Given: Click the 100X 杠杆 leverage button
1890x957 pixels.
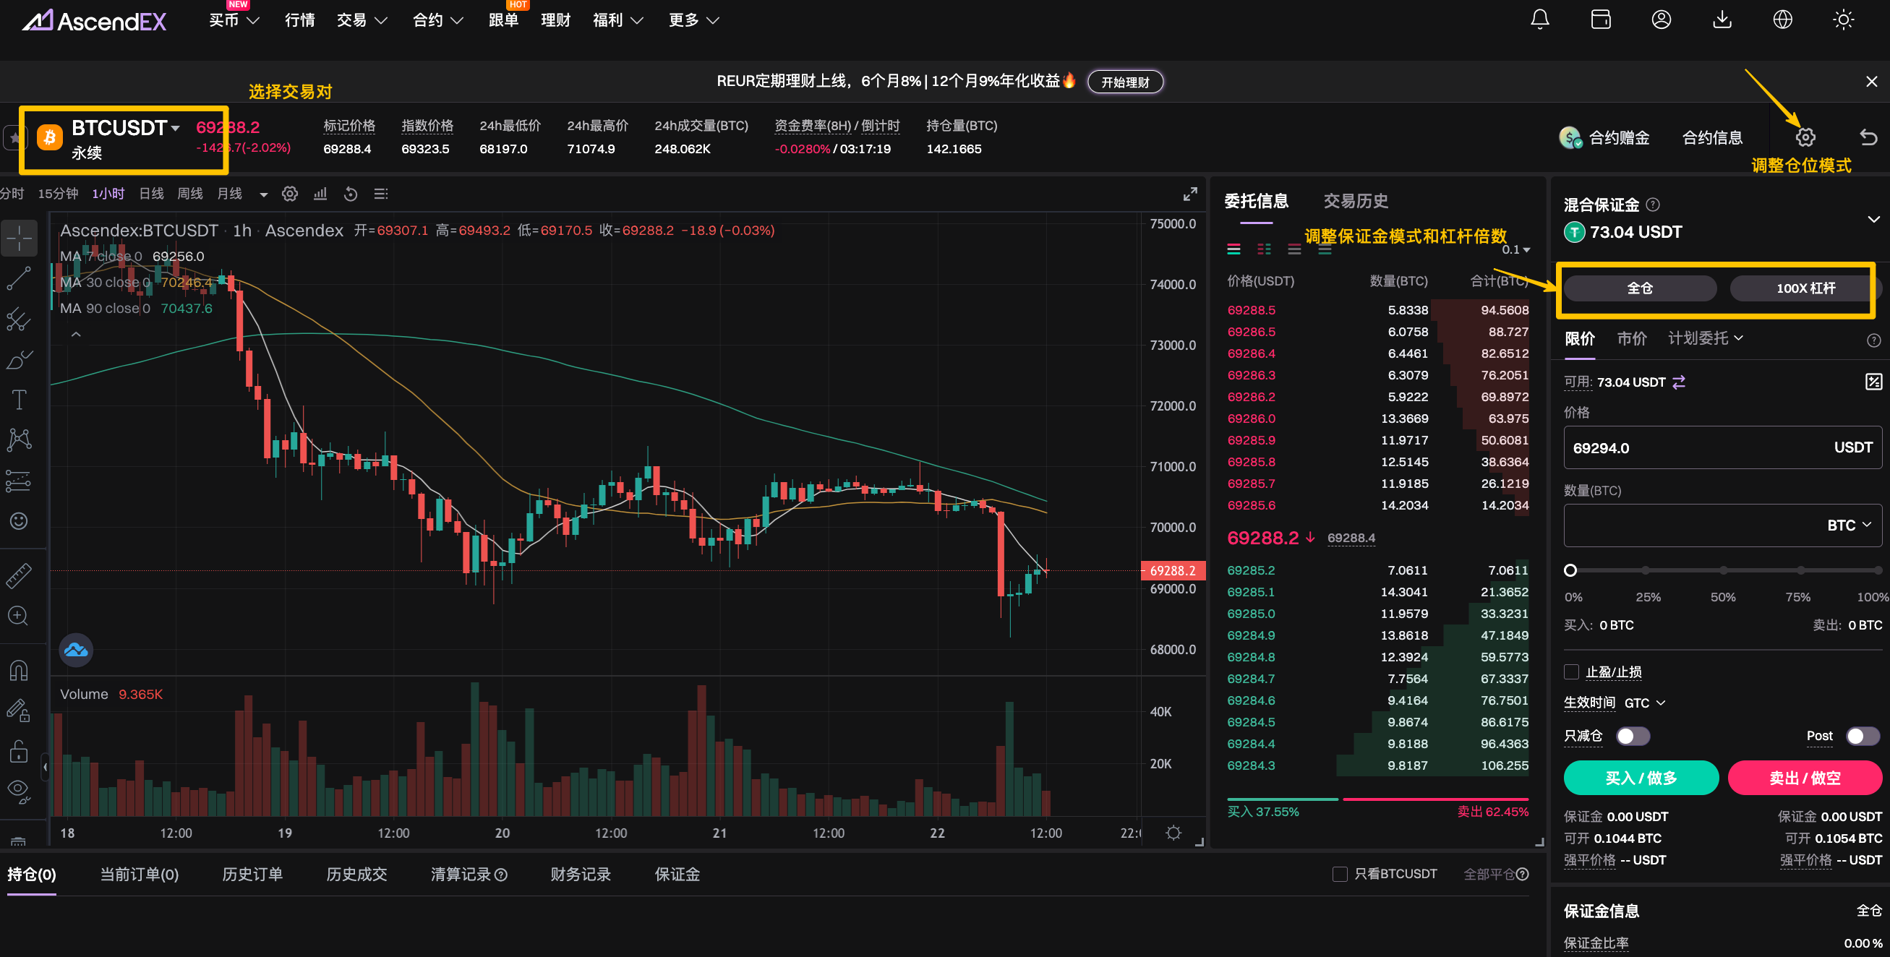Looking at the screenshot, I should coord(1805,288).
